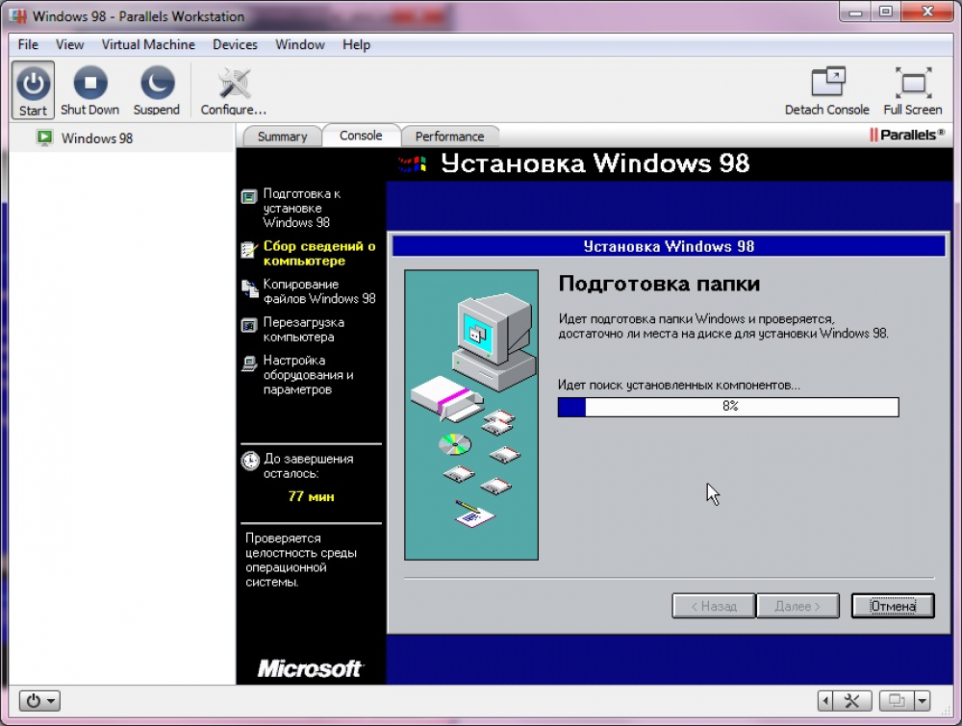This screenshot has height=726, width=962.
Task: Detach the console window
Action: click(x=827, y=90)
